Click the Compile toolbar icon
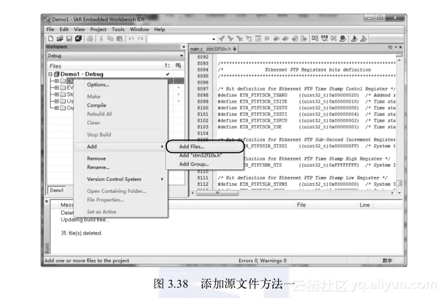443x298 pixels. pyautogui.click(x=315, y=39)
